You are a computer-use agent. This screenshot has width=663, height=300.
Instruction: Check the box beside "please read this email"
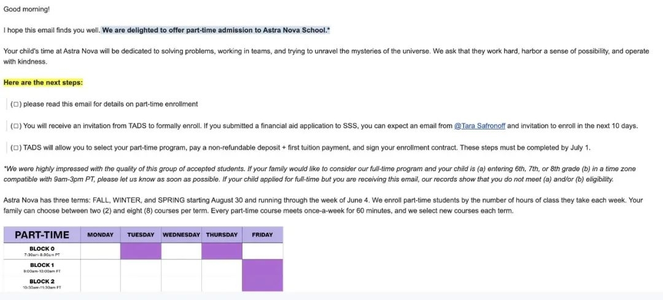(17, 104)
